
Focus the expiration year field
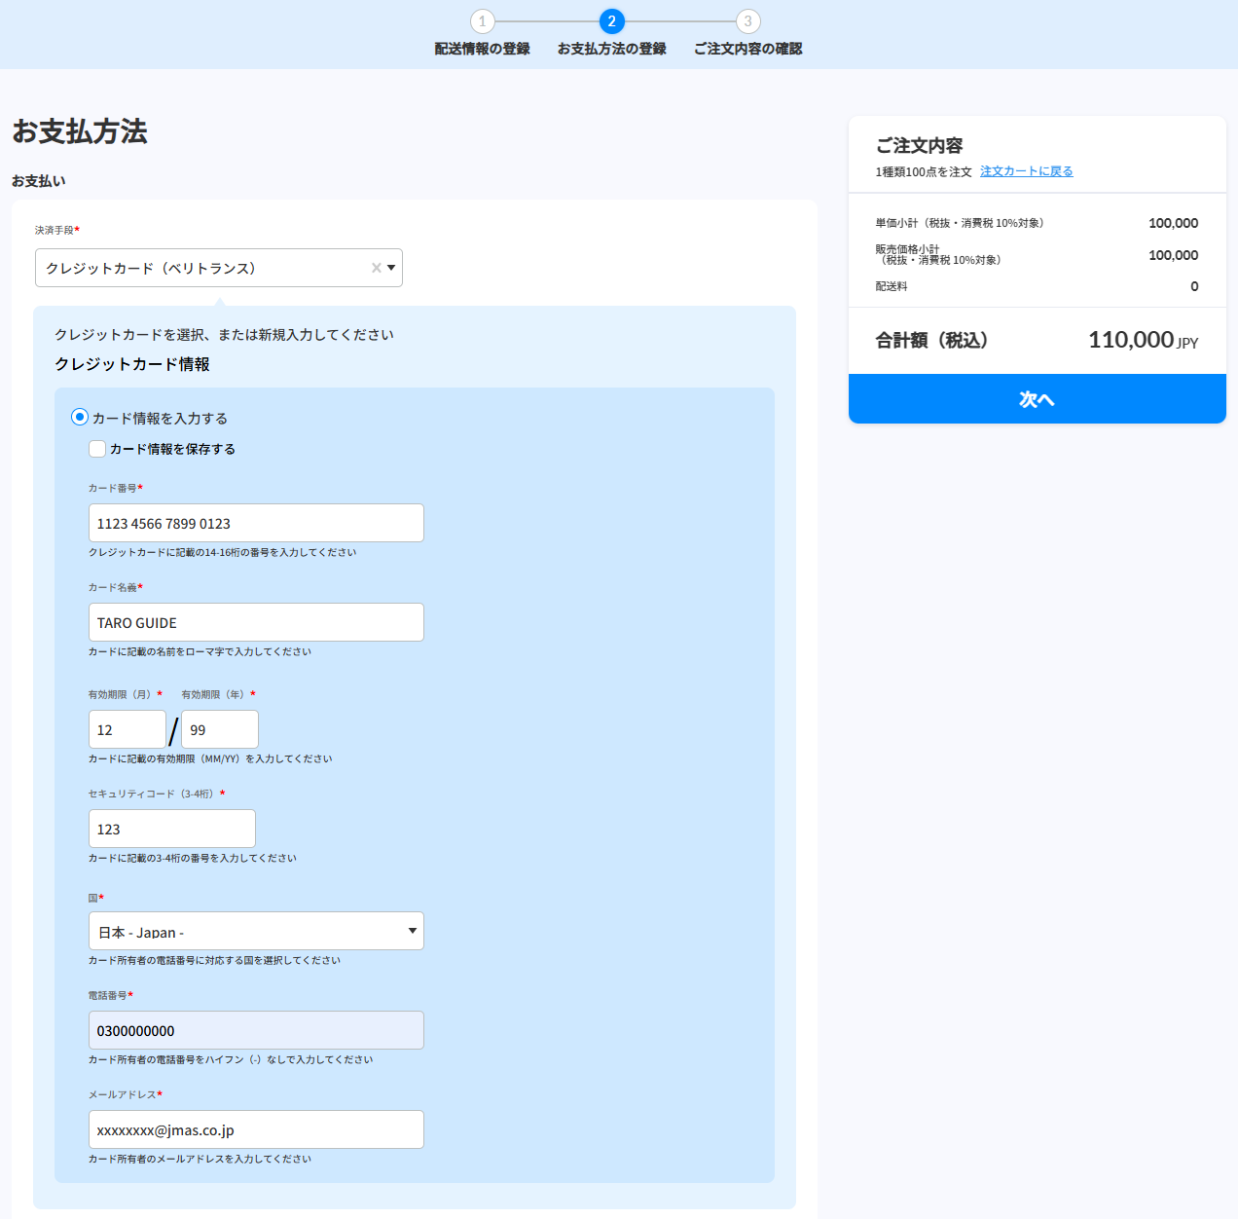[220, 729]
